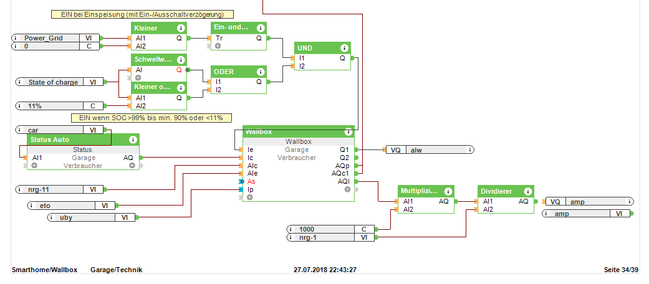The width and height of the screenshot is (649, 284).
Task: Click info icon on UND block
Action: click(344, 48)
